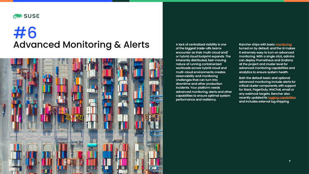Click the line "performance and resiliency."
Image resolution: width=309 pixels, height=174 pixels.
click(196, 99)
